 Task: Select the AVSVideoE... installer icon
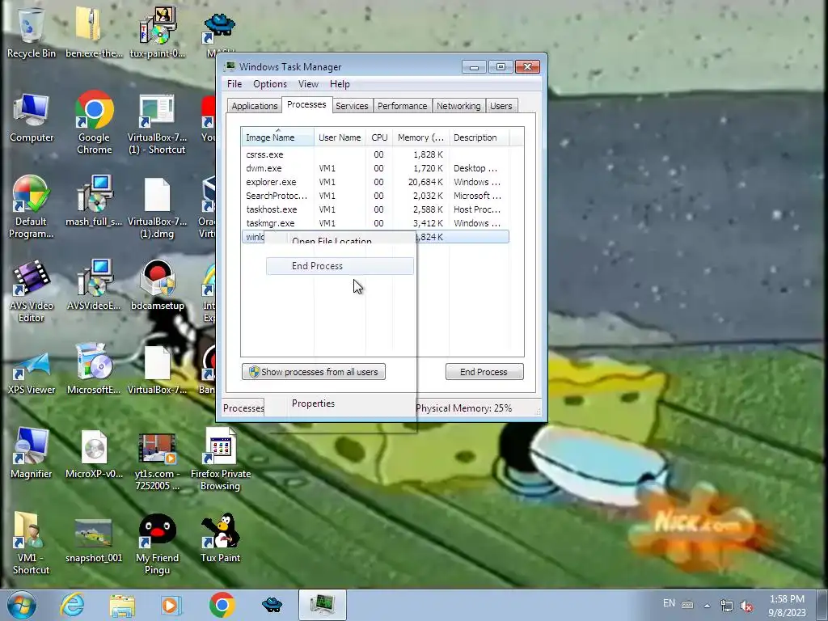coord(94,285)
